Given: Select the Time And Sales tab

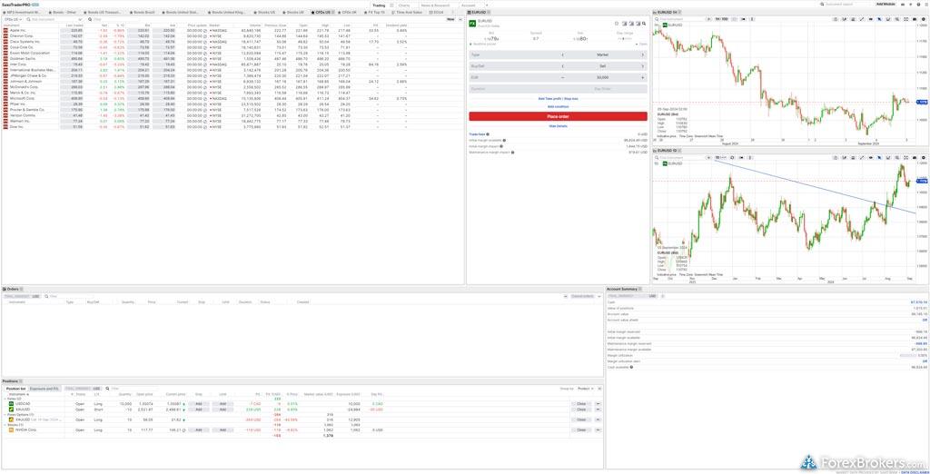Looking at the screenshot, I should point(407,12).
